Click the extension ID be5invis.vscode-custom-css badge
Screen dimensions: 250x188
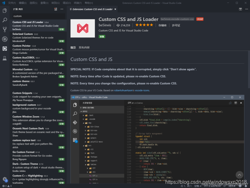[177, 19]
